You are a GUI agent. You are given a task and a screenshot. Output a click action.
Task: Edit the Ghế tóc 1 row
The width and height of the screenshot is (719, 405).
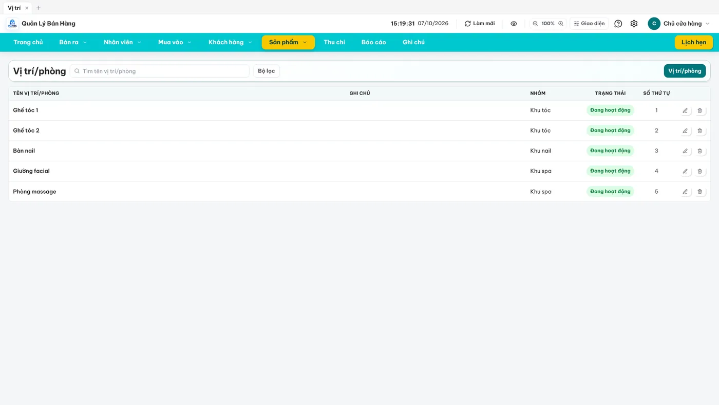point(685,111)
